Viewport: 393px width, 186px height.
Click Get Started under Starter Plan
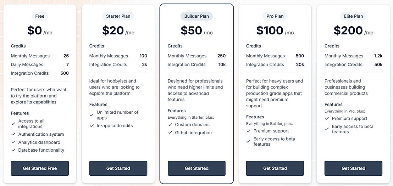coord(118,168)
